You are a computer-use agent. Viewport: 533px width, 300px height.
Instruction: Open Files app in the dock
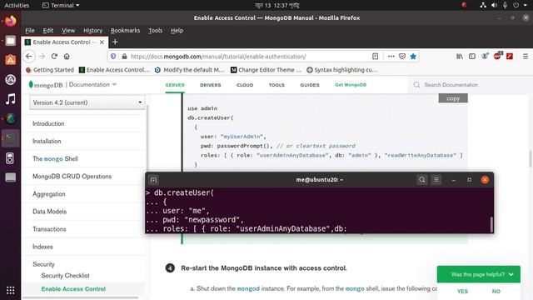(x=11, y=41)
